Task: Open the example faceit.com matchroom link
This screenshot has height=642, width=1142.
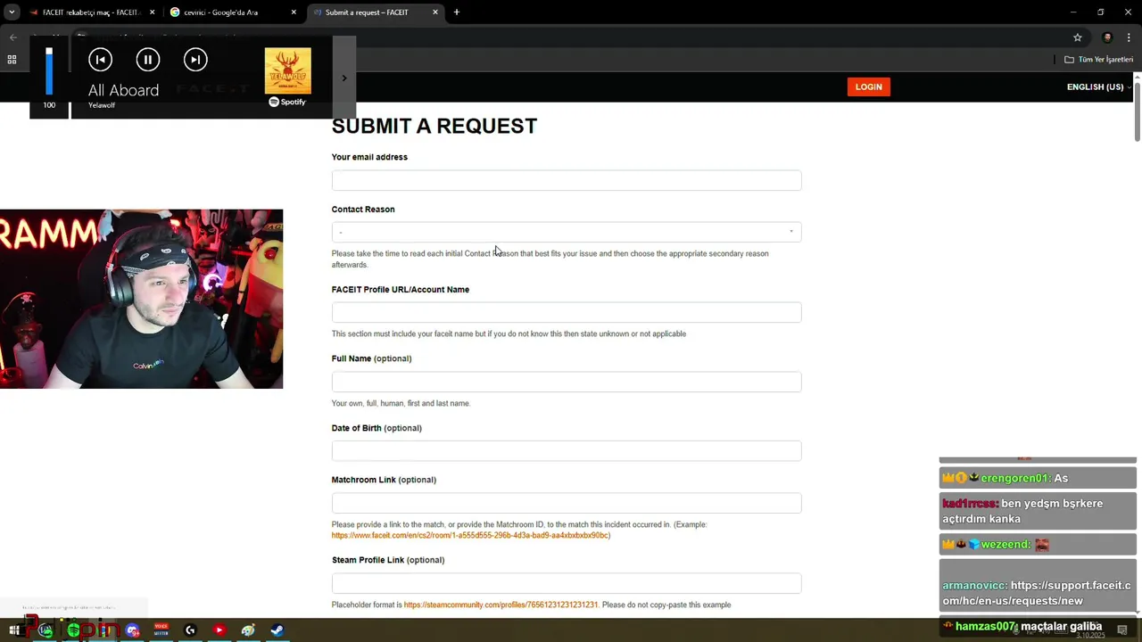Action: (471, 535)
